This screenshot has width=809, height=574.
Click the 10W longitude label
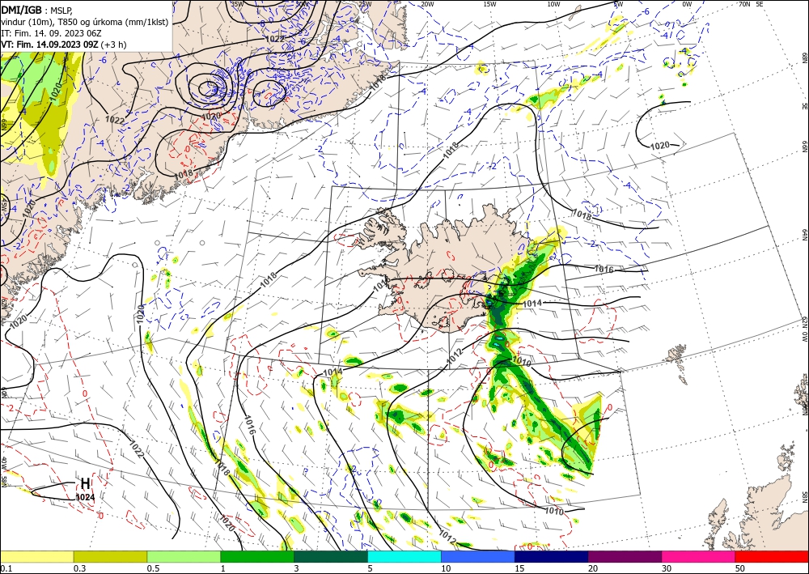[x=553, y=3]
